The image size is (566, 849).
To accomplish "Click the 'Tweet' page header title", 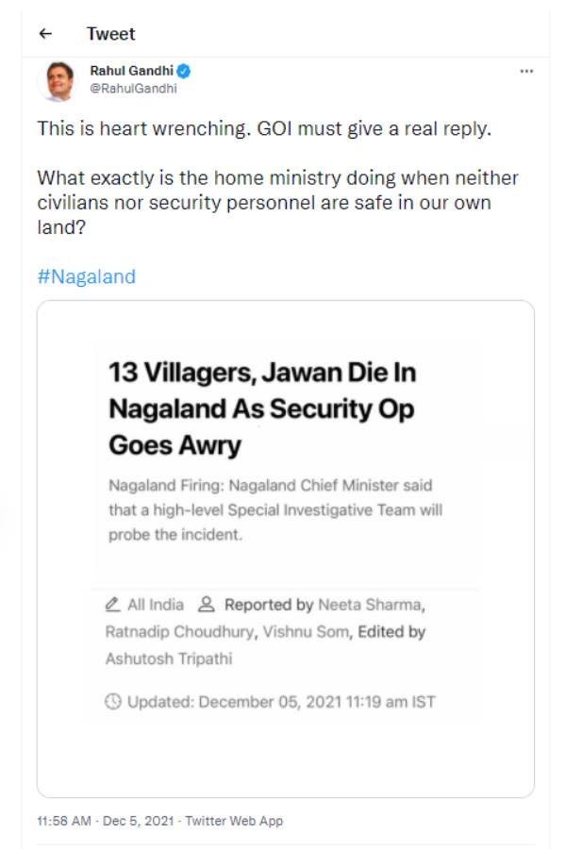I will [110, 34].
